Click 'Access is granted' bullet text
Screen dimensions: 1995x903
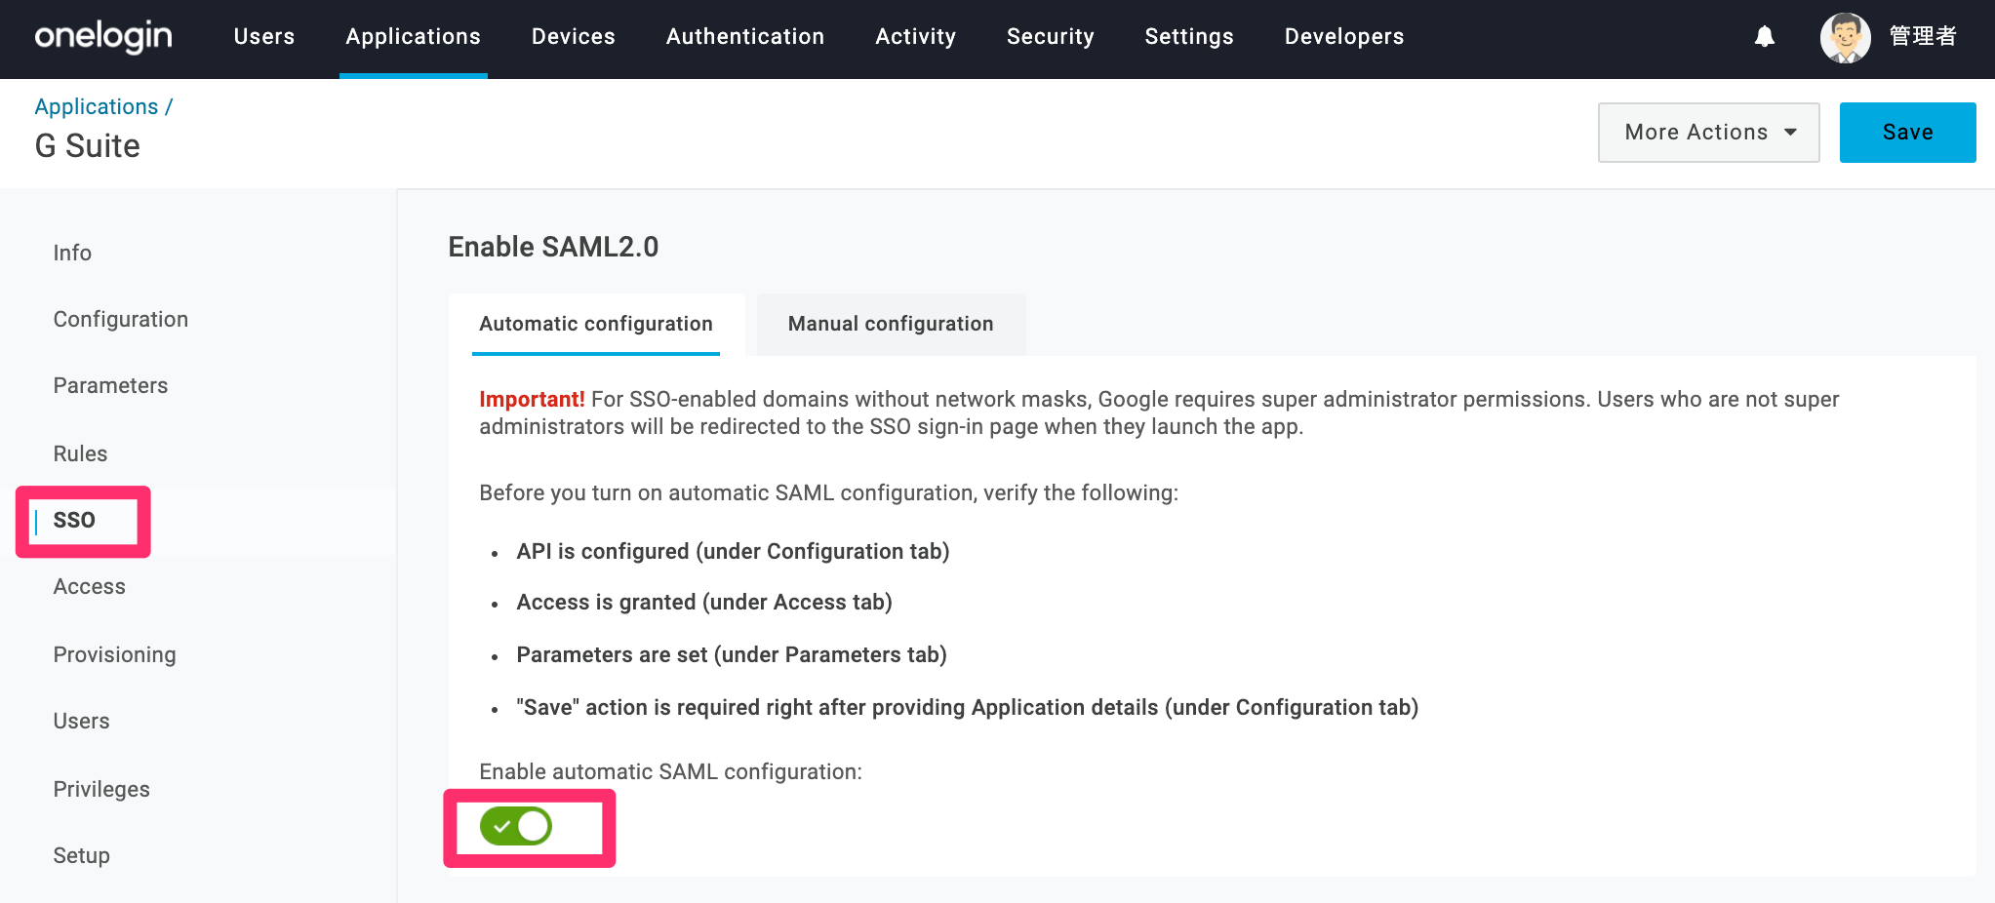pos(704,603)
